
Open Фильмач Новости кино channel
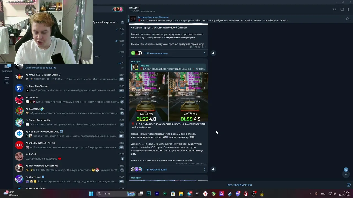pyautogui.click(x=70, y=134)
